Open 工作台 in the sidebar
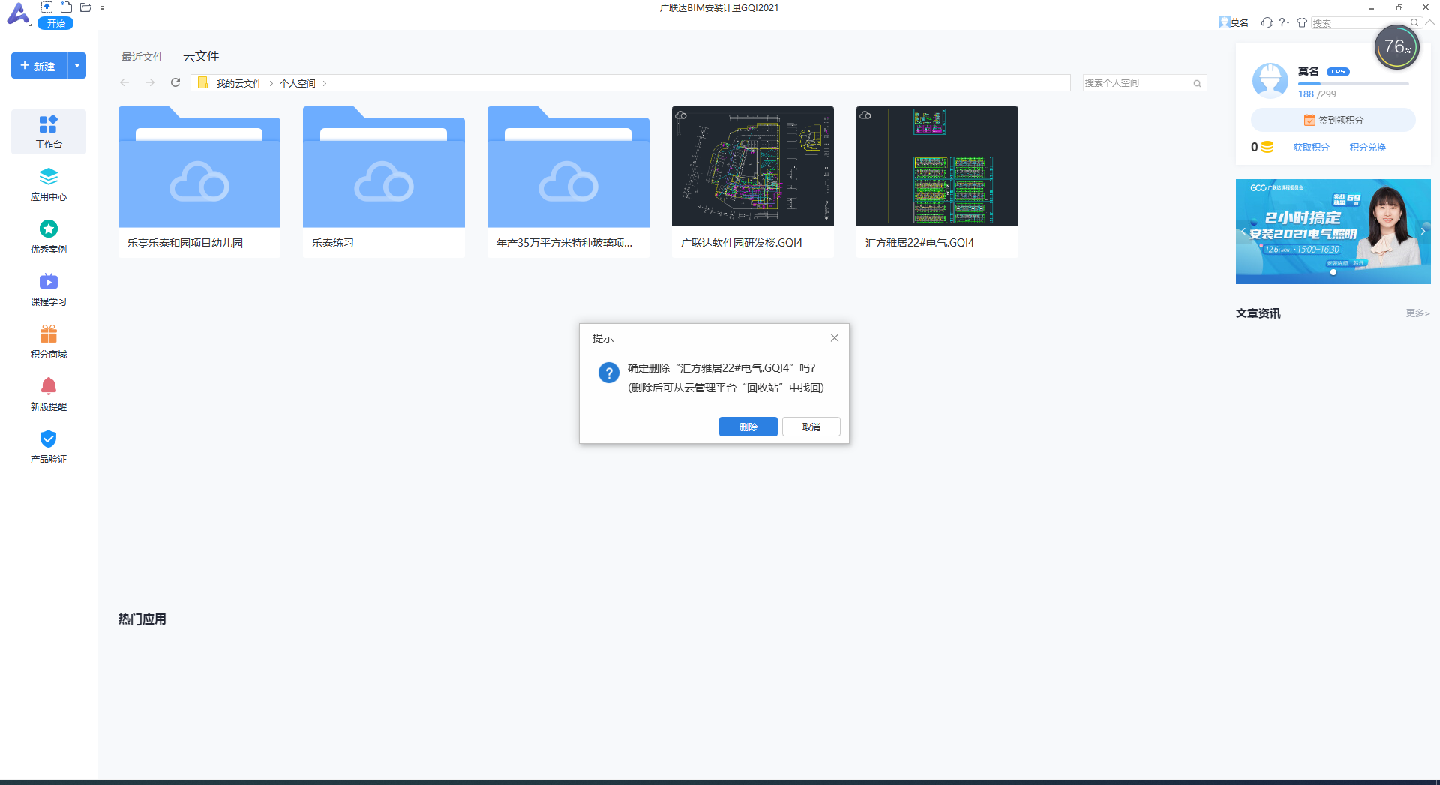This screenshot has height=785, width=1440. pyautogui.click(x=49, y=132)
